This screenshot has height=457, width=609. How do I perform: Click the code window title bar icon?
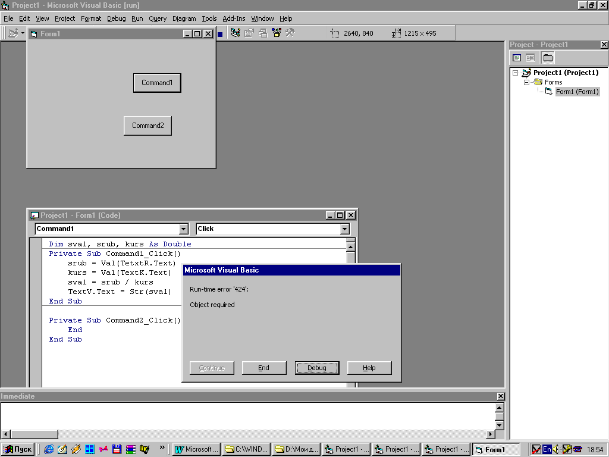(x=34, y=215)
